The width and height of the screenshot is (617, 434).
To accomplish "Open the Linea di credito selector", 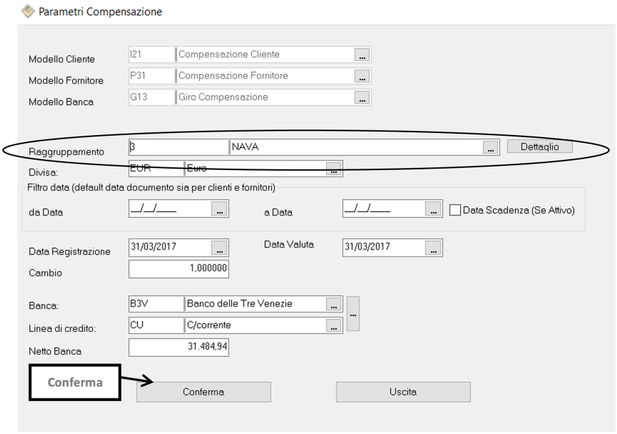I will [x=334, y=325].
